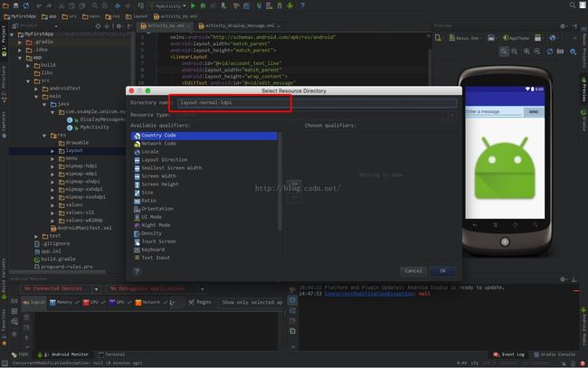Open the Terminal tool window tab

click(x=111, y=354)
